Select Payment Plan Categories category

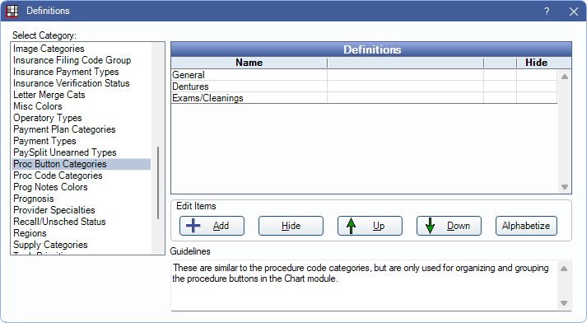tap(82, 129)
